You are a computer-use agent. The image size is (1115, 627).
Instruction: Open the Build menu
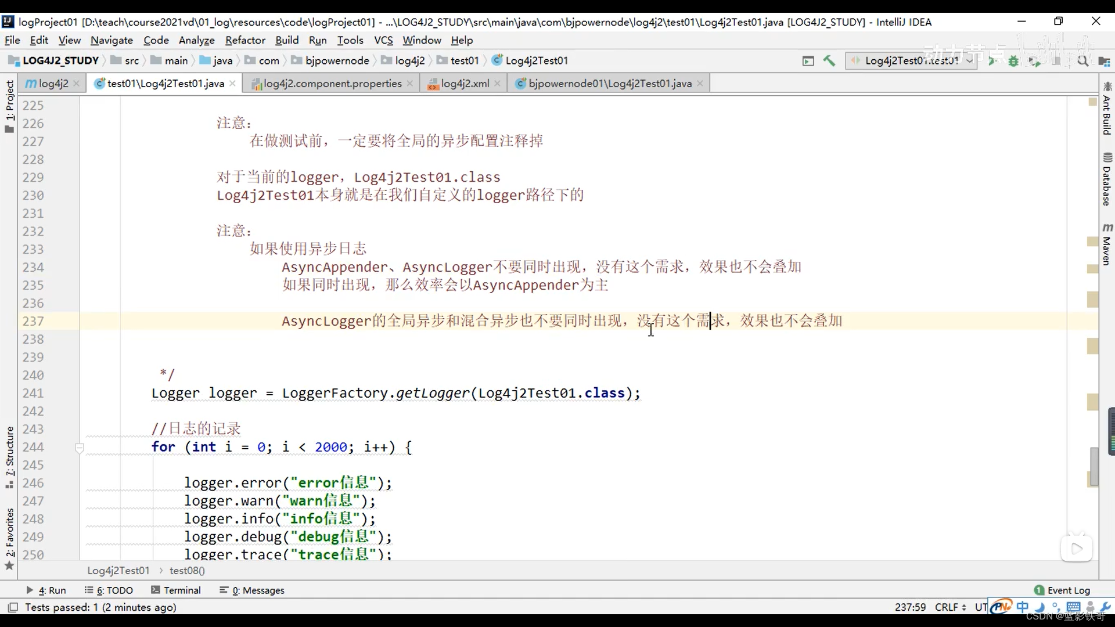287,40
